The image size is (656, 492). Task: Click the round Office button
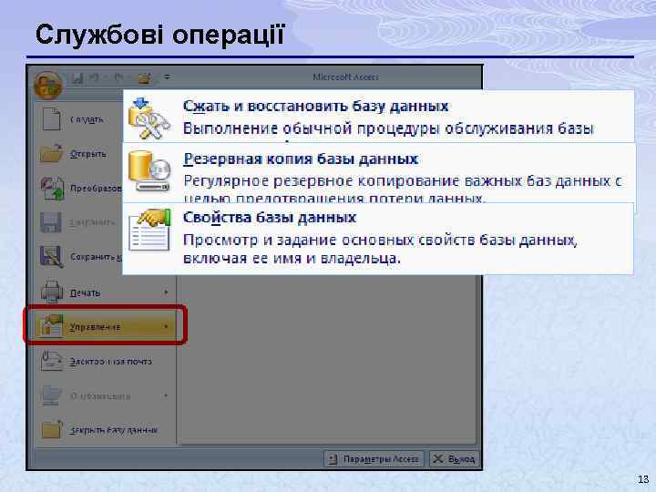(x=47, y=85)
